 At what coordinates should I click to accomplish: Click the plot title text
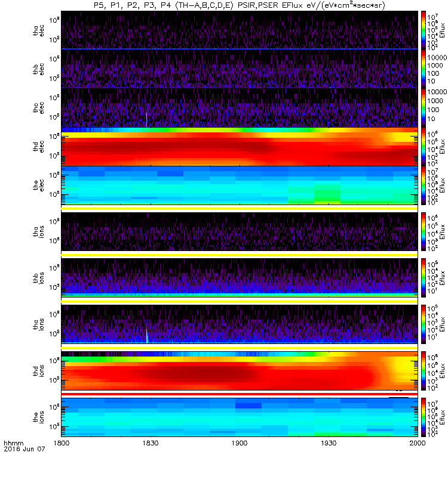click(240, 5)
